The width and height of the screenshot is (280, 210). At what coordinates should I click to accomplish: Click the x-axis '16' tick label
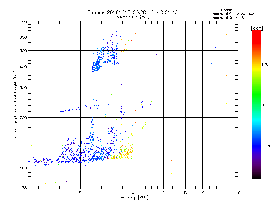(x=238, y=193)
